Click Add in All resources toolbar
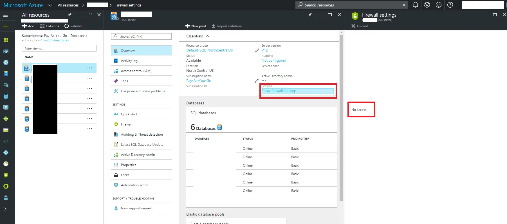Viewport: 507px width, 224px height. coord(28,26)
